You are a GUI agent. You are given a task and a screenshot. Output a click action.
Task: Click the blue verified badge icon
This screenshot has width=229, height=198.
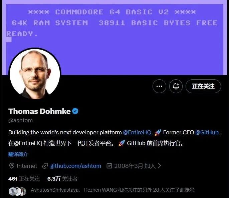pyautogui.click(x=75, y=111)
